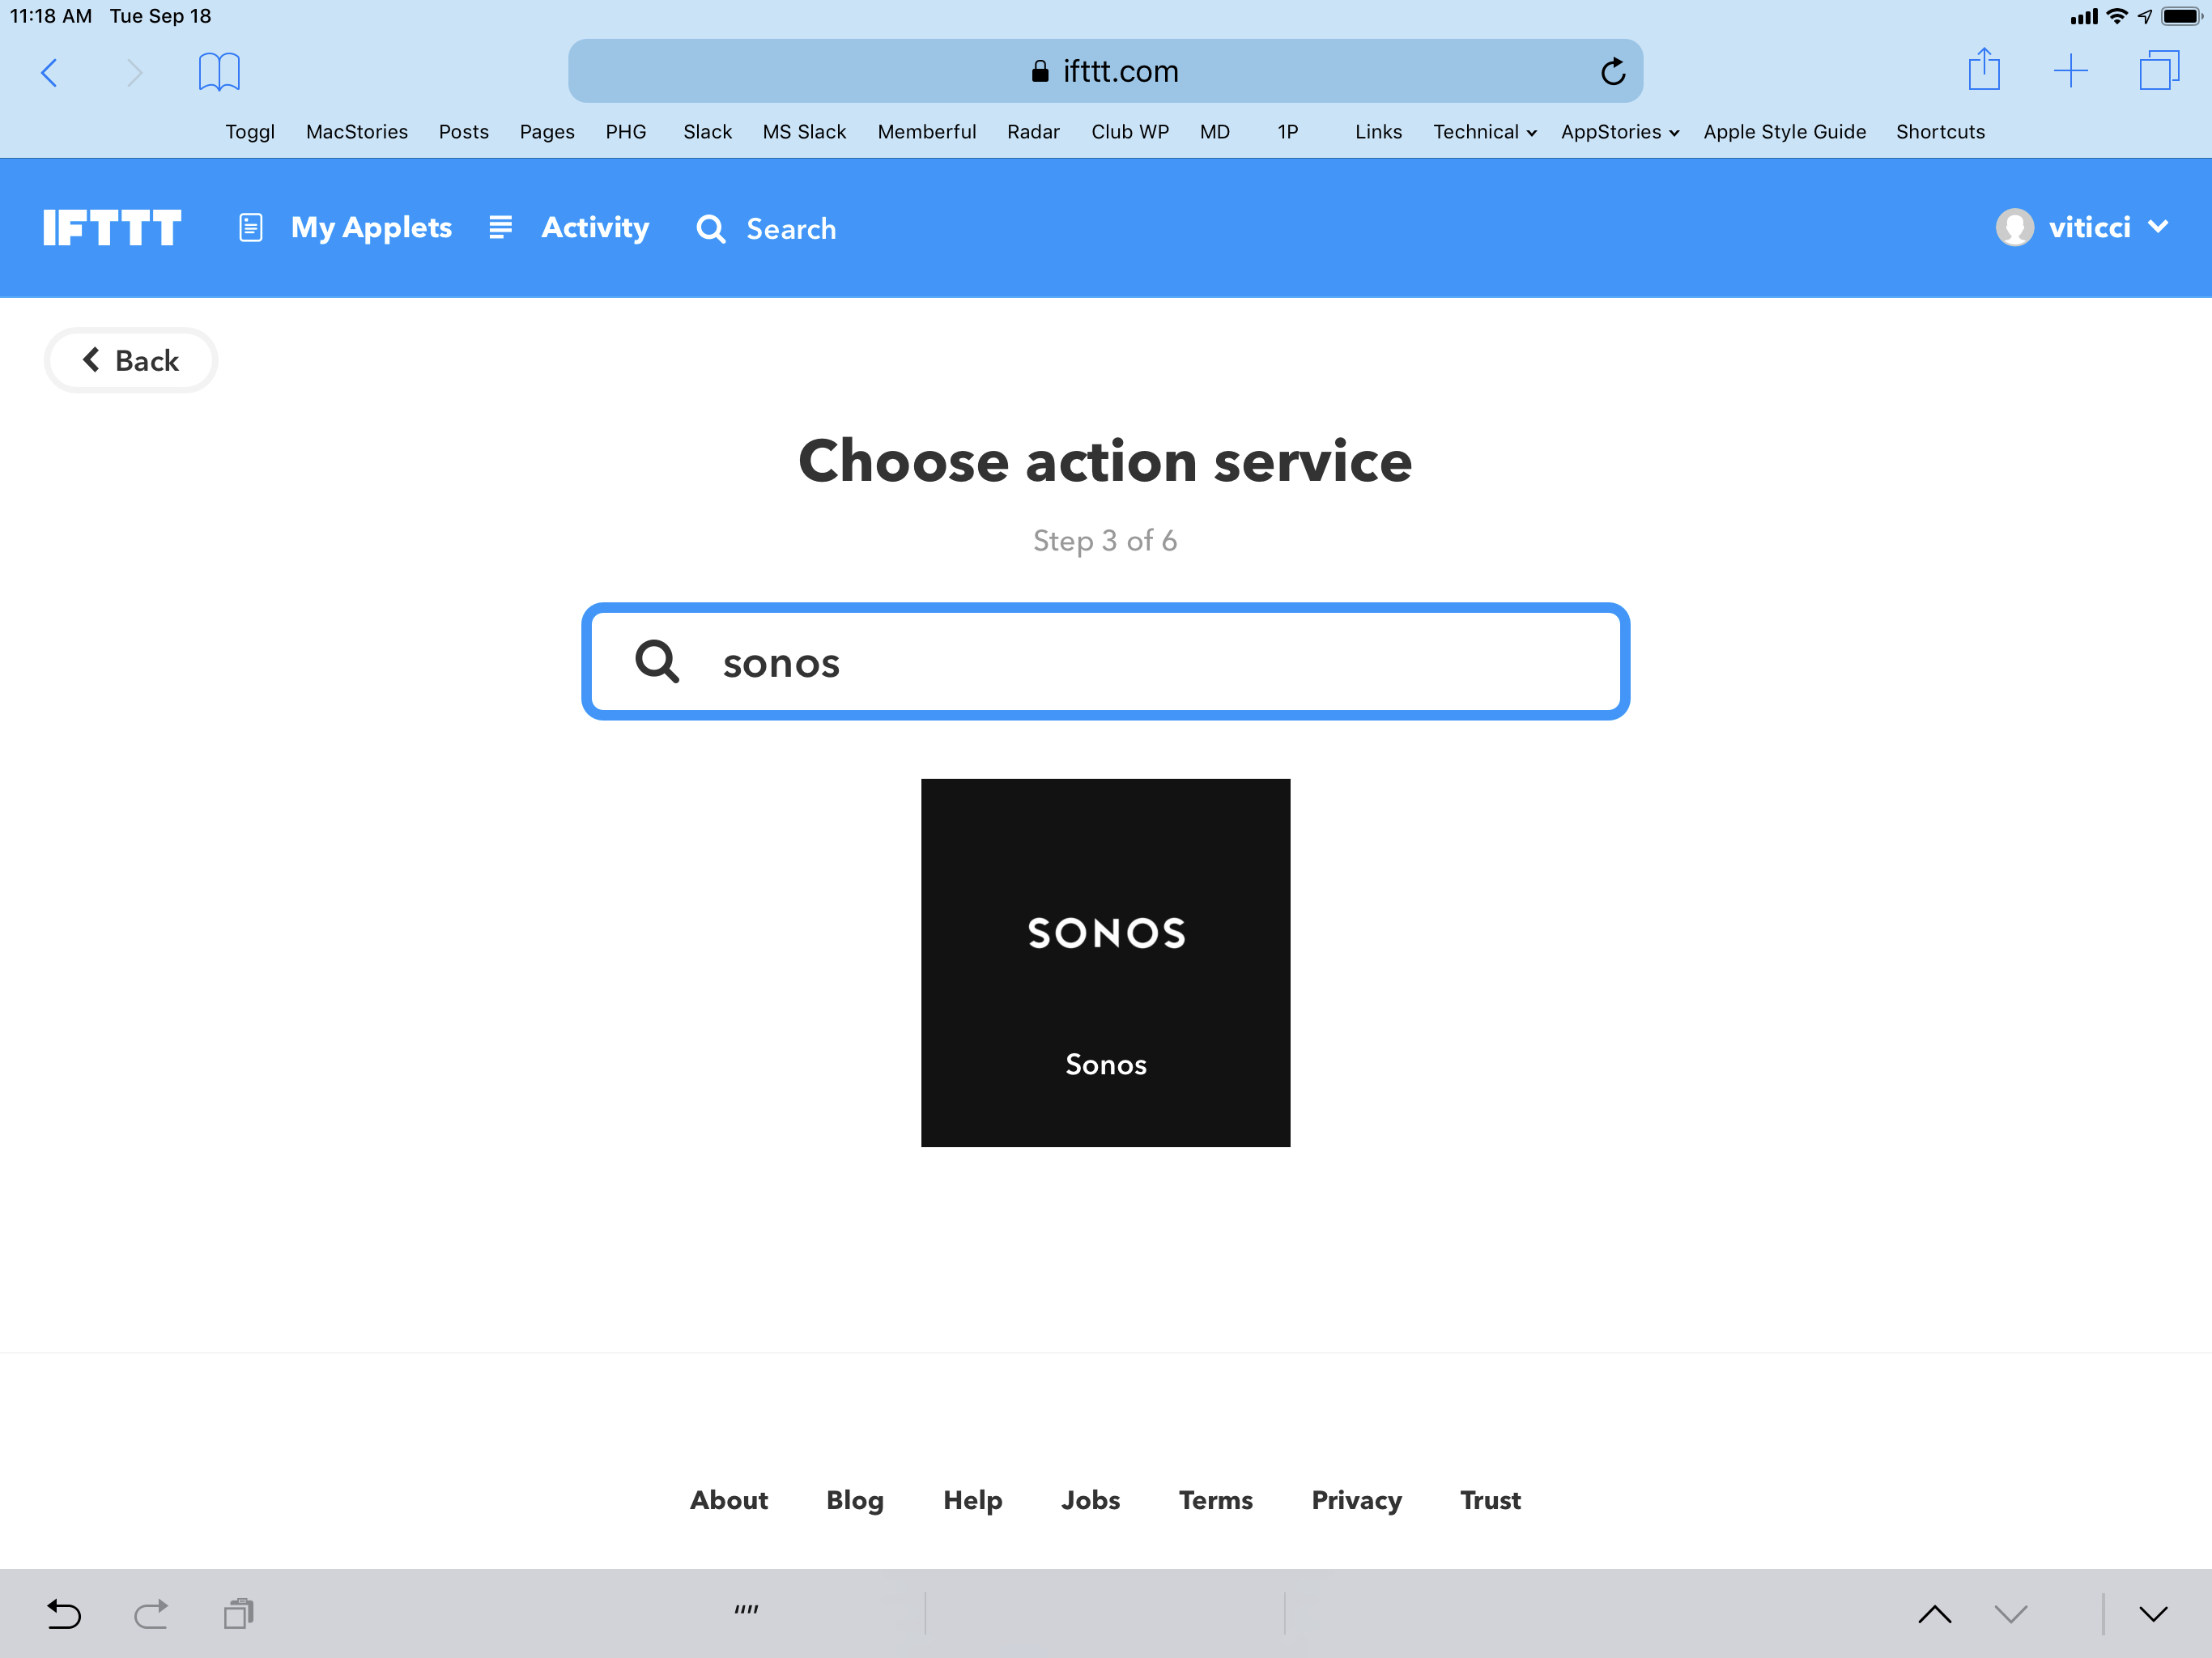The image size is (2212, 1658).
Task: Dismiss keyboard bar with rightmost chevron
Action: (x=2153, y=1614)
